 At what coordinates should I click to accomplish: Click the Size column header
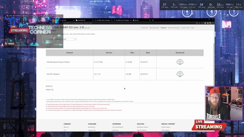pyautogui.click(x=132, y=53)
